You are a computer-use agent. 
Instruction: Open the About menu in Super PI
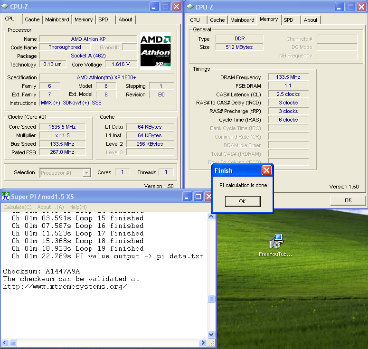50,207
